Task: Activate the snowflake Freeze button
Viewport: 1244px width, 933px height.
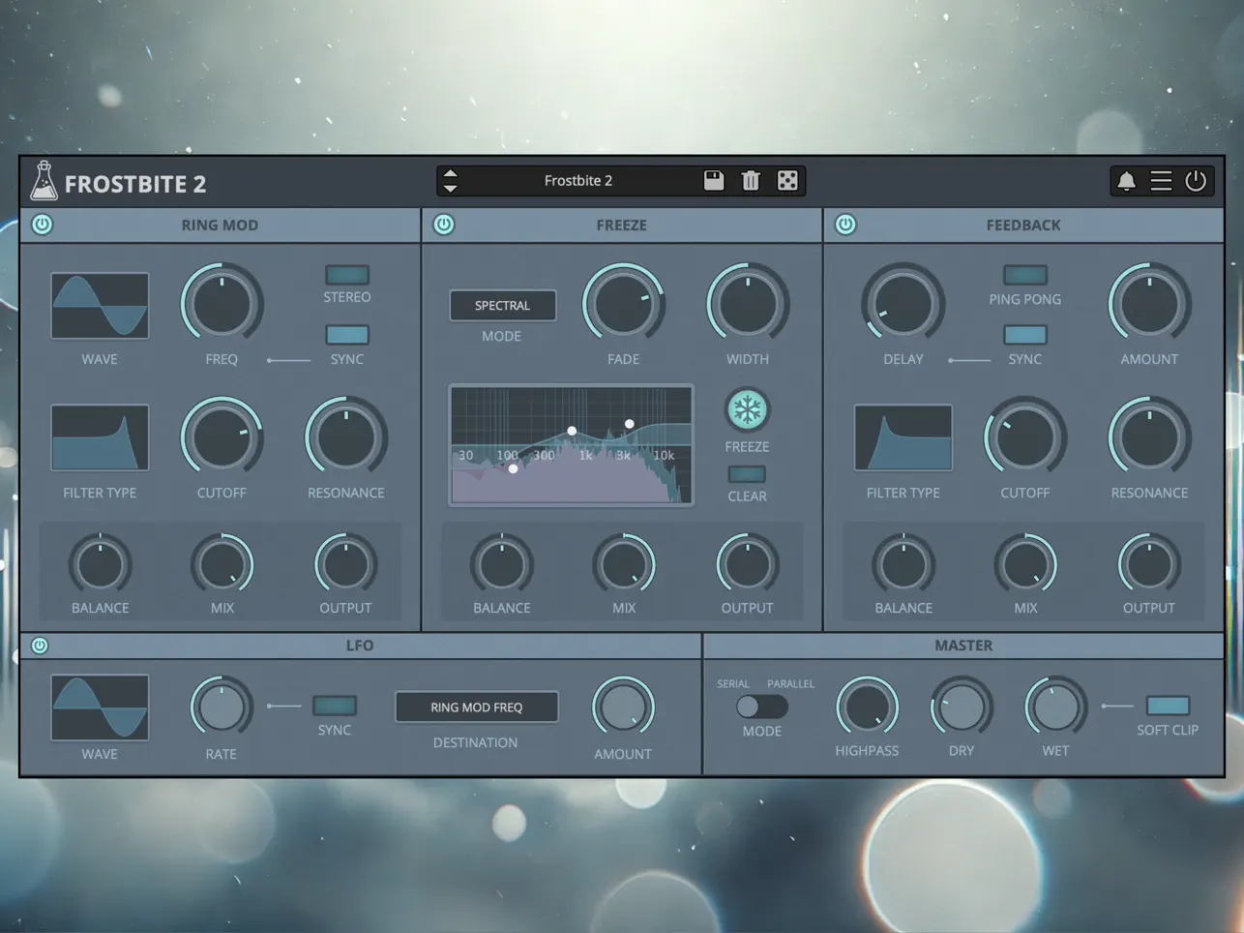Action: click(747, 410)
